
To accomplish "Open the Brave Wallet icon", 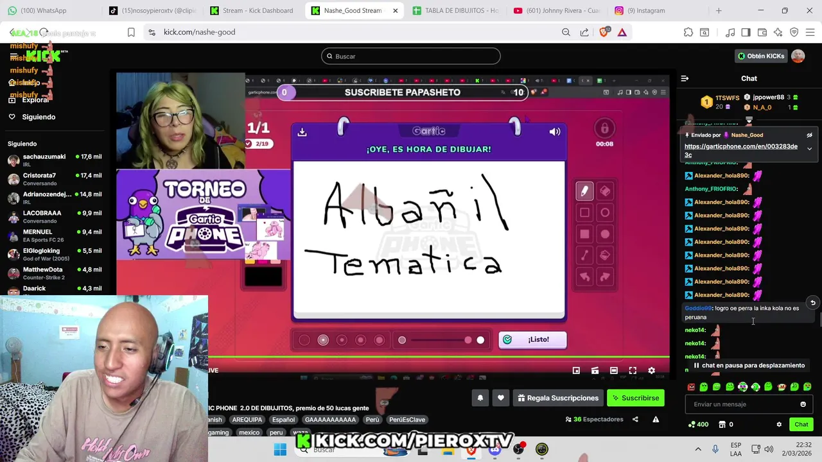I will click(x=762, y=32).
